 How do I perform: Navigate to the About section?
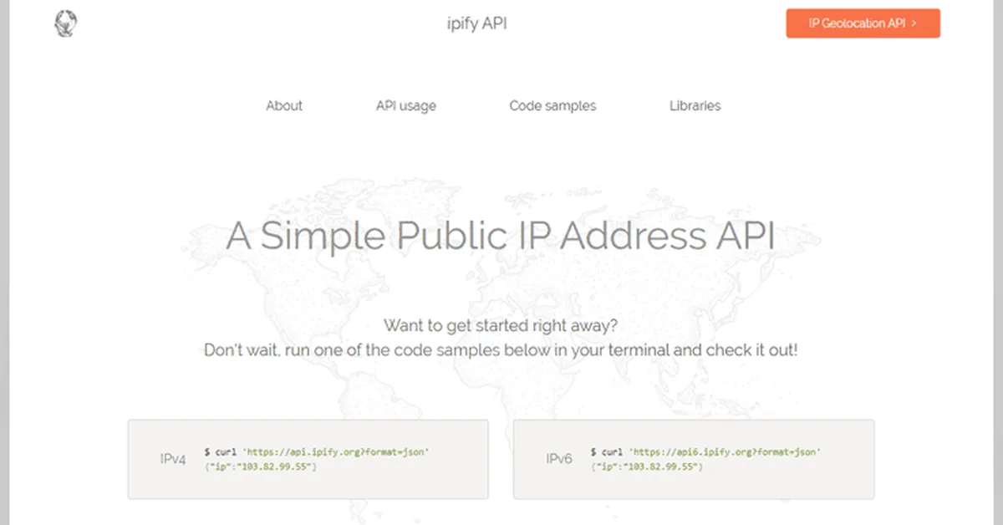pyautogui.click(x=284, y=105)
